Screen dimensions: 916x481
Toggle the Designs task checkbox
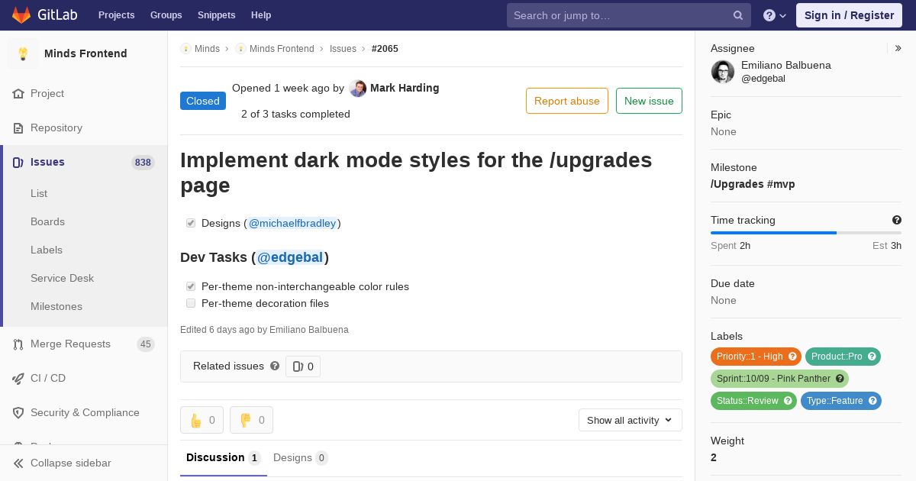click(191, 223)
